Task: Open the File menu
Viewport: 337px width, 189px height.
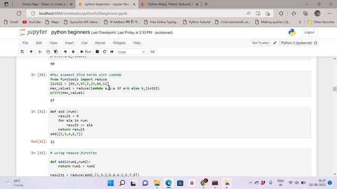Action: 25,43
